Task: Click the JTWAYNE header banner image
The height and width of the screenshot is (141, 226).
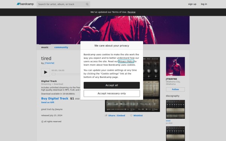Action: 113,30
